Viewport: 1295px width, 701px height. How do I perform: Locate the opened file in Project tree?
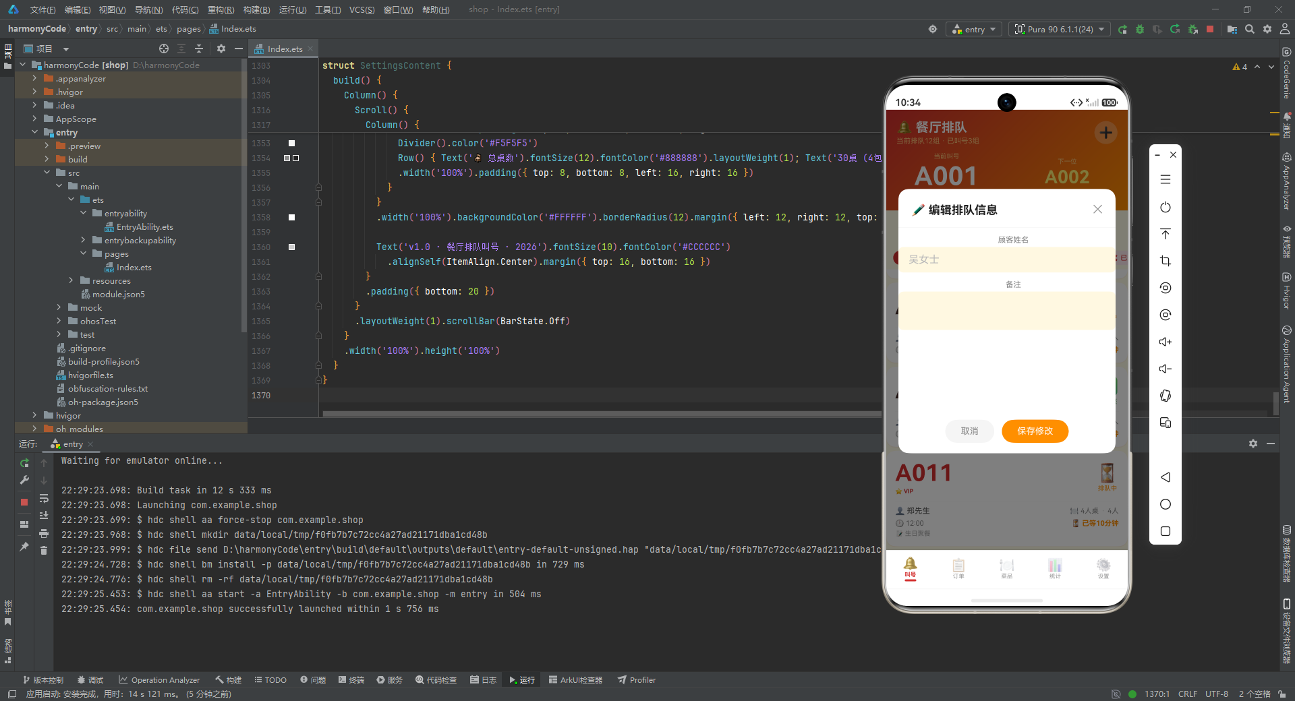click(x=164, y=49)
